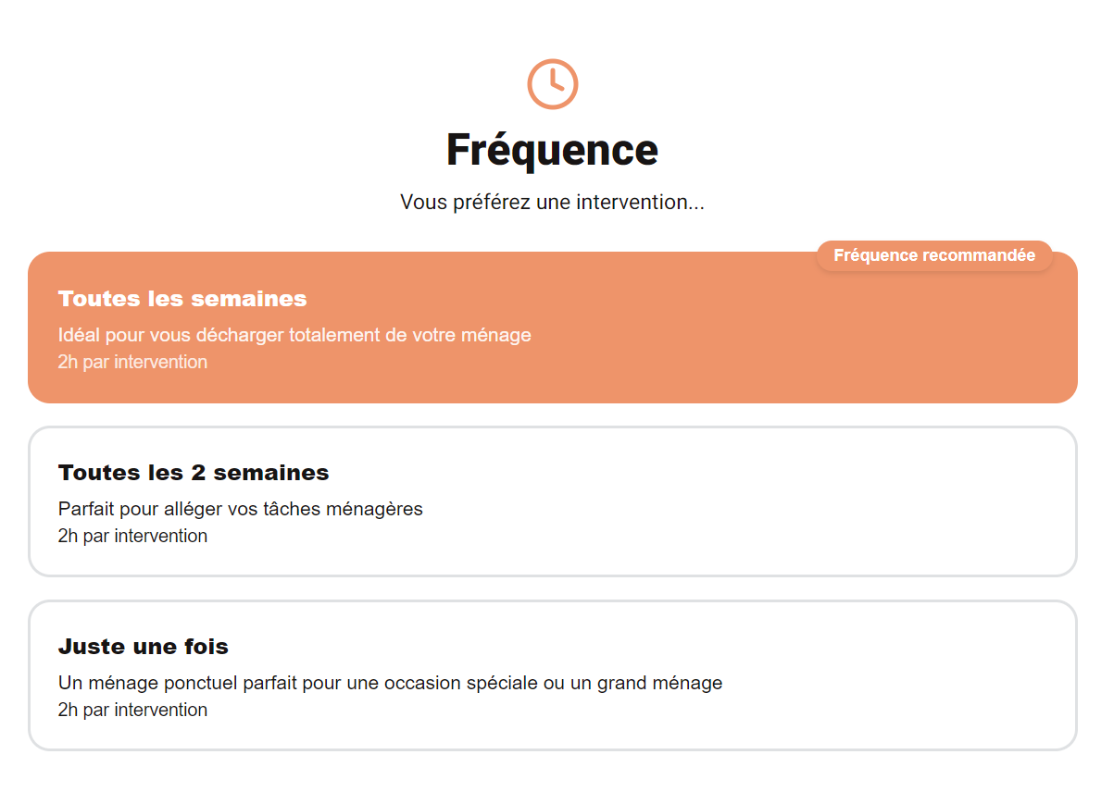
Task: Click text Parfait pour alléger vos tâches ménagères
Action: click(241, 509)
